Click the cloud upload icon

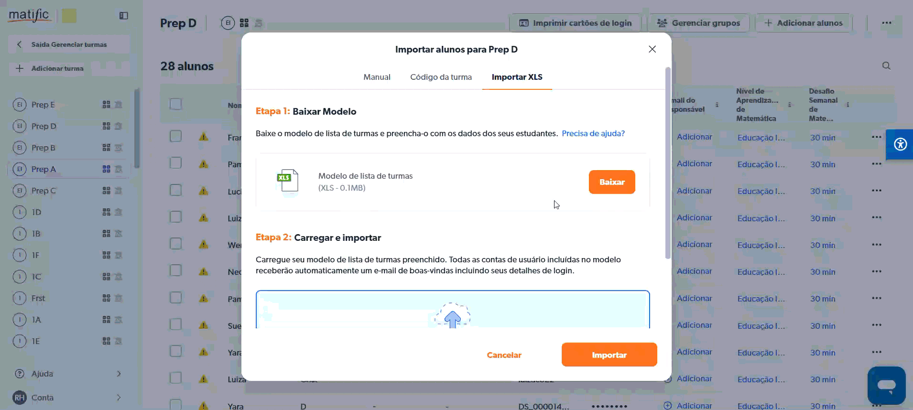point(452,316)
